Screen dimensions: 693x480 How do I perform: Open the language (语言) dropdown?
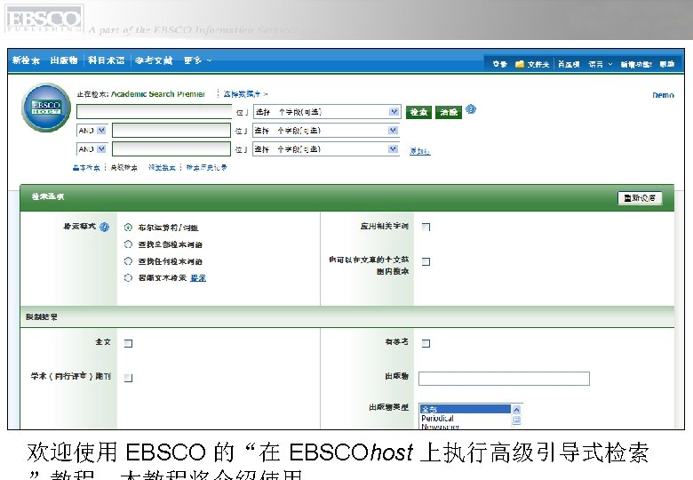pyautogui.click(x=601, y=64)
